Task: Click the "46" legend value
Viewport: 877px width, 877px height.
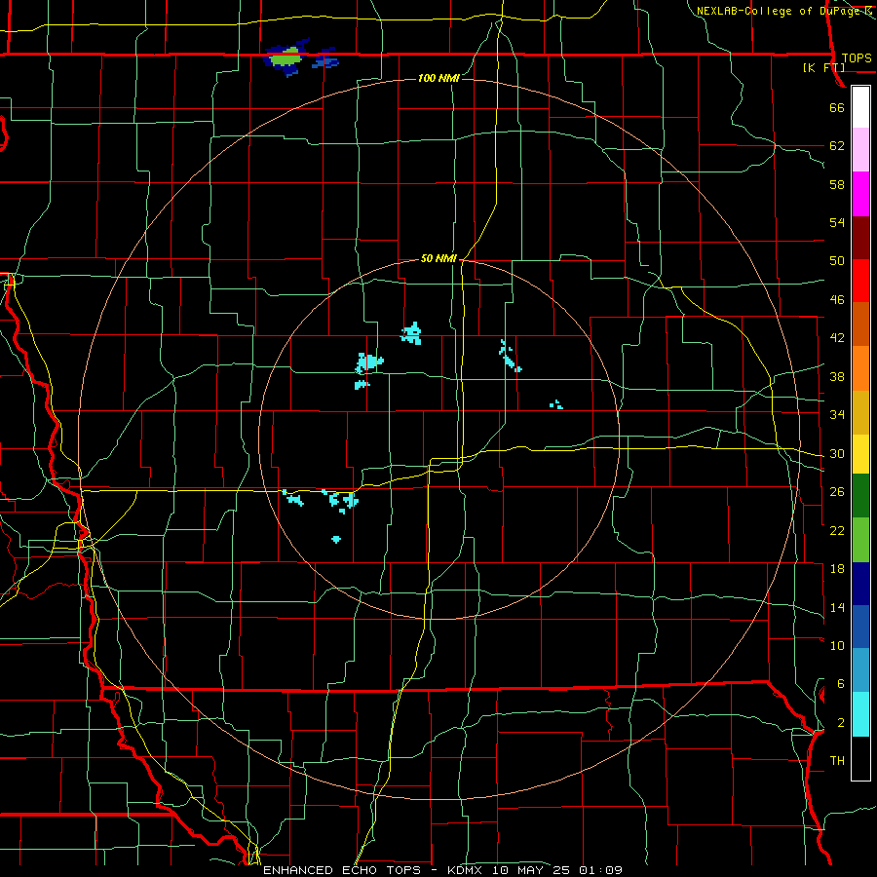Action: point(837,300)
